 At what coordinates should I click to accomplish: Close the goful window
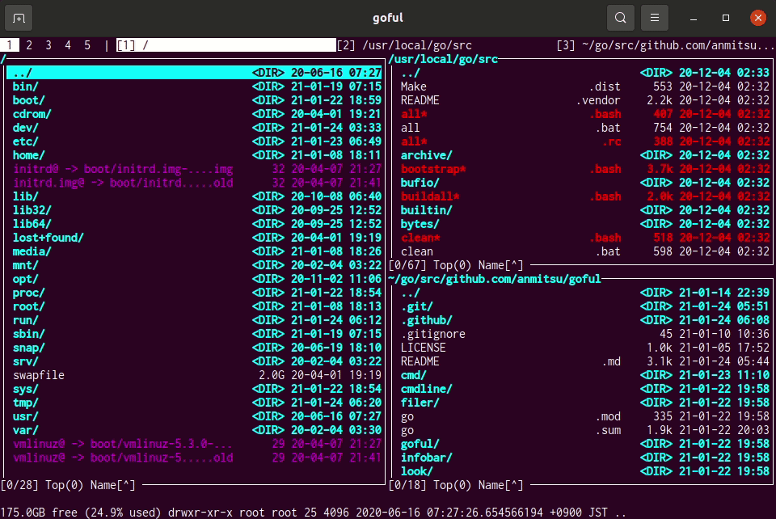757,19
